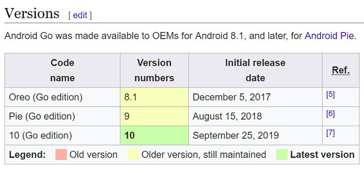Click the Oreo (Go edition) cell
Viewport: 364px width, 179px height.
(x=63, y=98)
